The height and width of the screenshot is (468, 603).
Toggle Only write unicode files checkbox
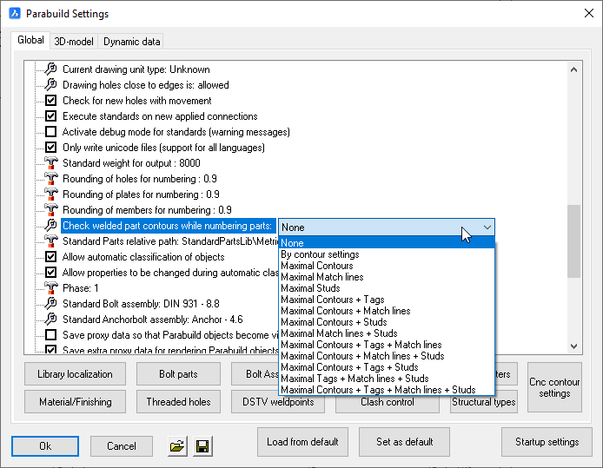click(51, 148)
